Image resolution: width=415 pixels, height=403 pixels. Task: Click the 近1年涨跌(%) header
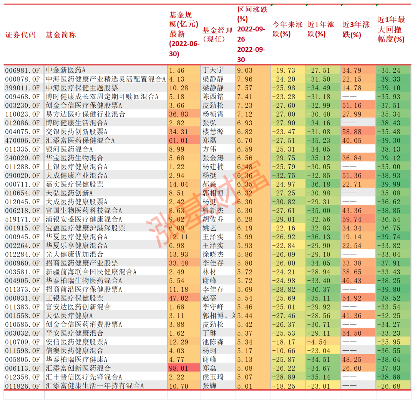(321, 29)
